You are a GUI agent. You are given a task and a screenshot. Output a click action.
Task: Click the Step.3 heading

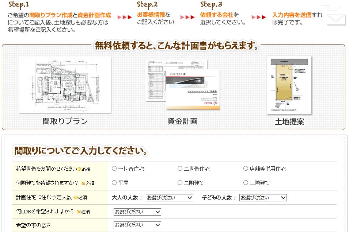point(211,5)
